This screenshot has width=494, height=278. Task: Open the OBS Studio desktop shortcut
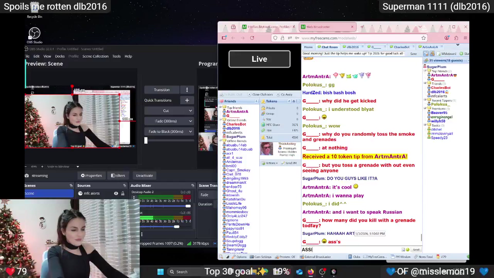[34, 35]
